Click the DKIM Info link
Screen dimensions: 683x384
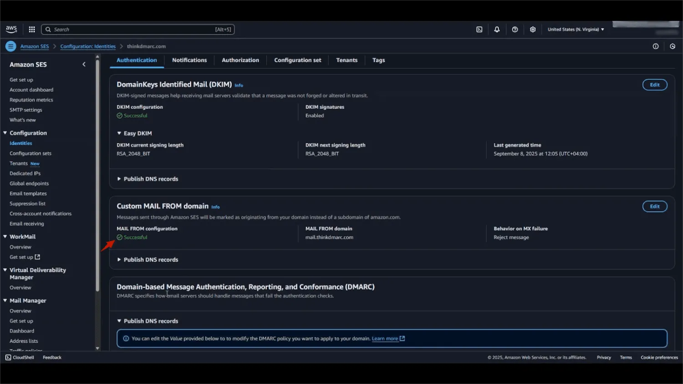(239, 86)
